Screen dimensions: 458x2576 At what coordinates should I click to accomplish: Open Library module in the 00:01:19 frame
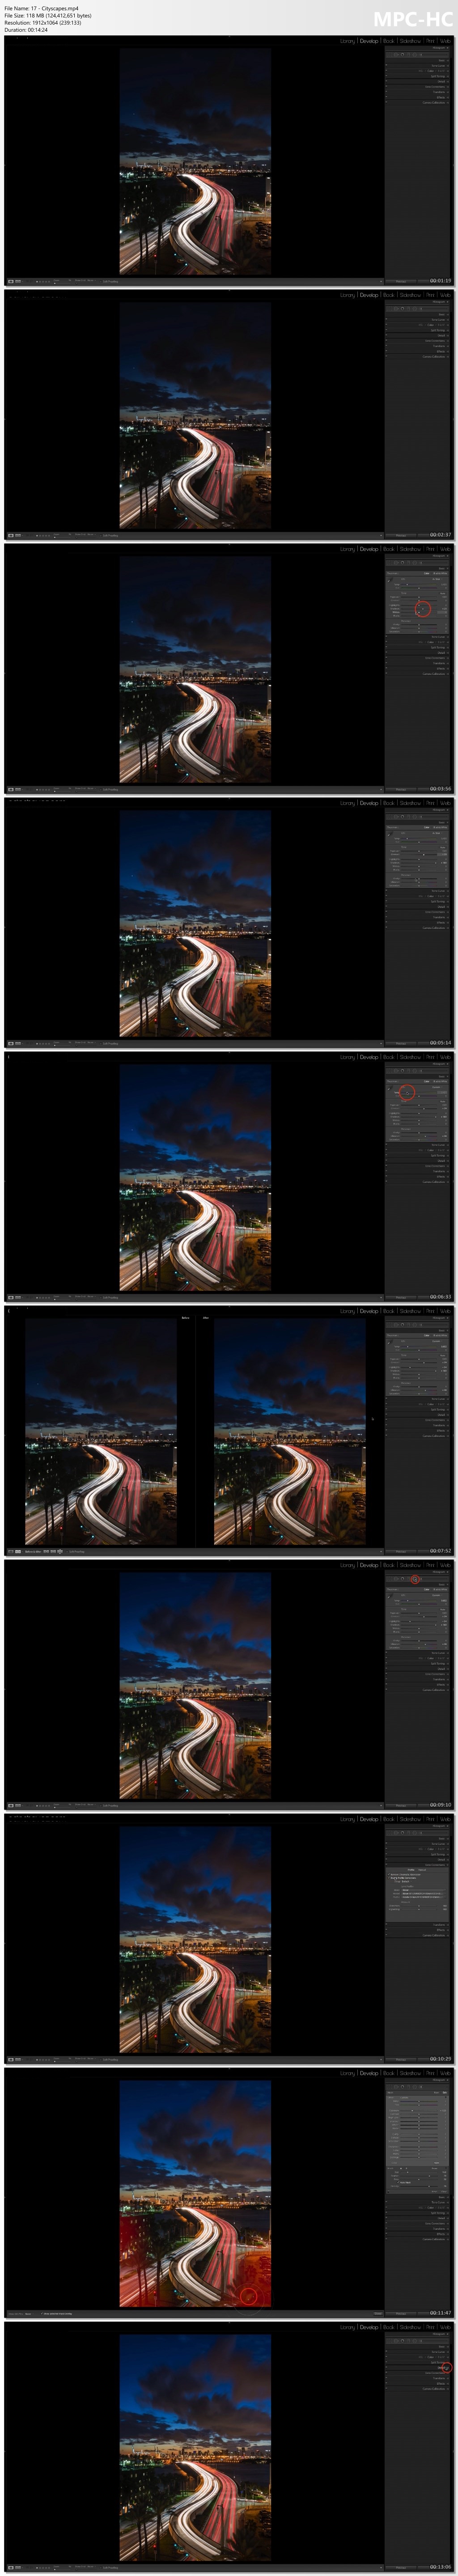pyautogui.click(x=347, y=41)
